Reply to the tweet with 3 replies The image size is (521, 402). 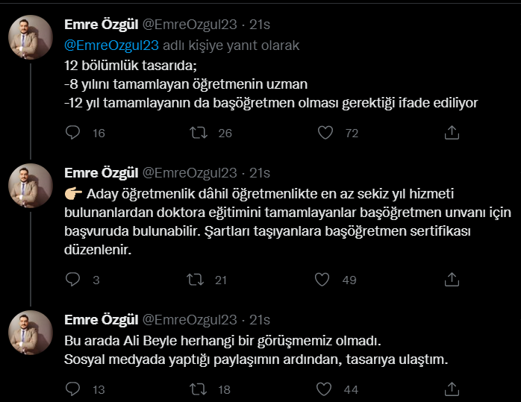pos(72,280)
